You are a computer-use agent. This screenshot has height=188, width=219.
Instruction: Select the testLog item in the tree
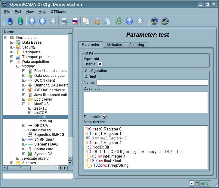(46, 121)
